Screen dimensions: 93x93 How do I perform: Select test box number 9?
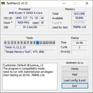(34, 43)
